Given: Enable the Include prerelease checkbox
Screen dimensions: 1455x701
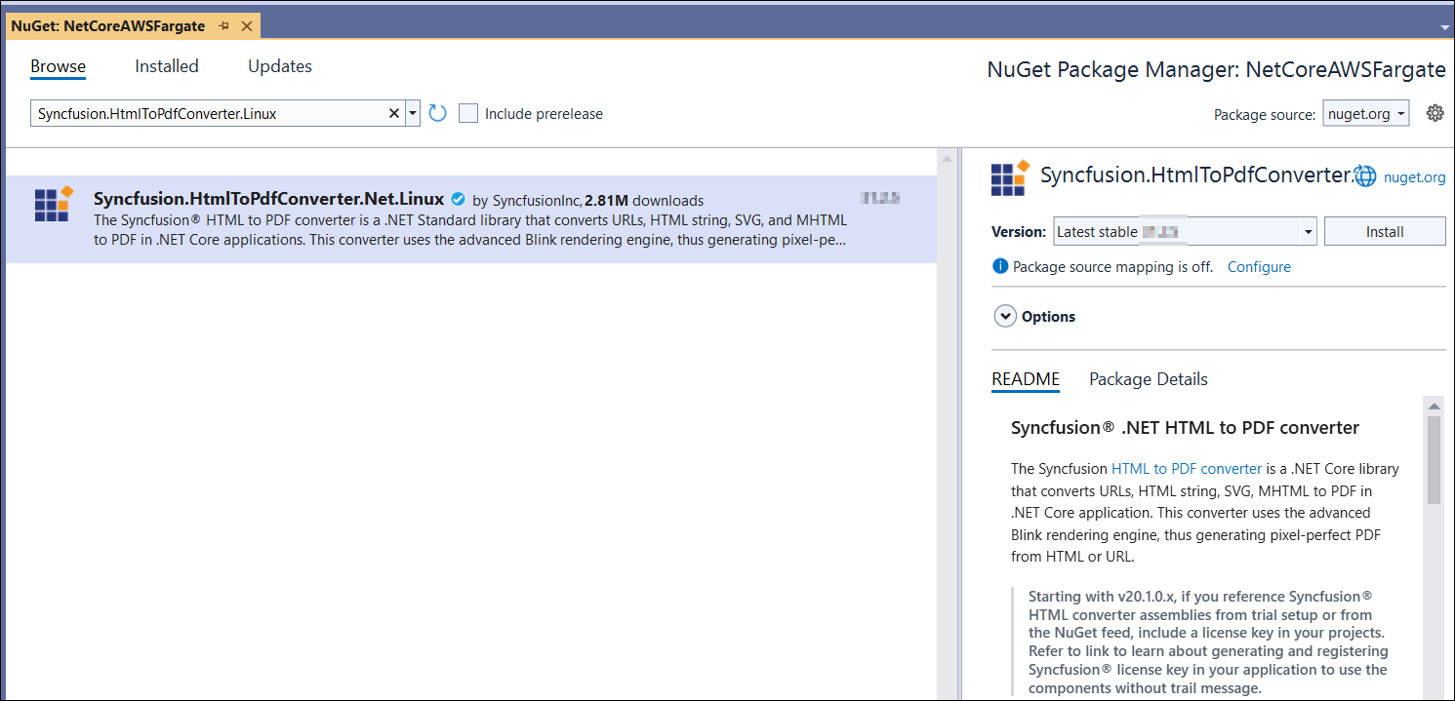Looking at the screenshot, I should pos(468,113).
